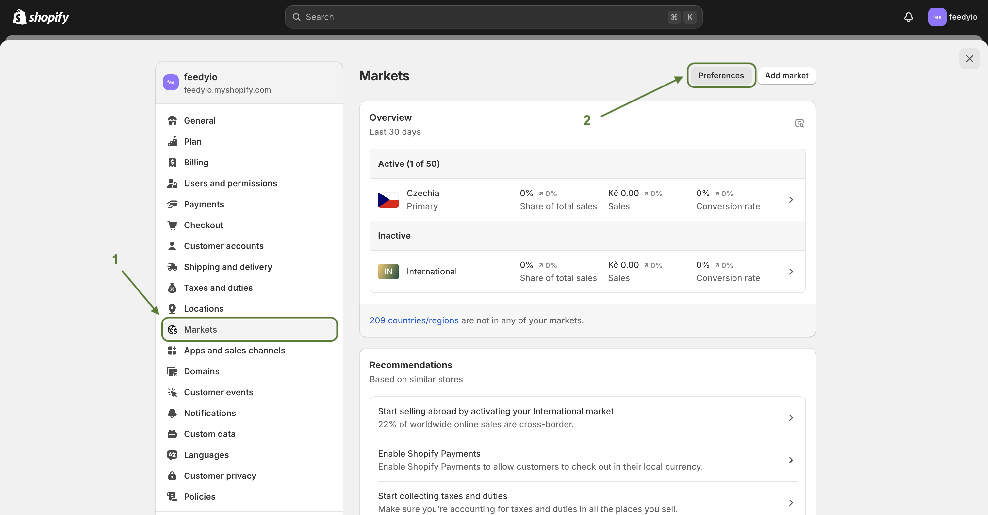Close the settings panel
The height and width of the screenshot is (515, 988).
(x=969, y=59)
